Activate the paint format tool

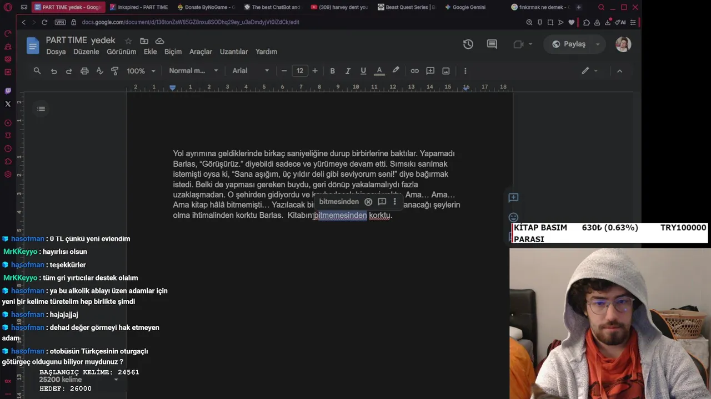coord(115,71)
